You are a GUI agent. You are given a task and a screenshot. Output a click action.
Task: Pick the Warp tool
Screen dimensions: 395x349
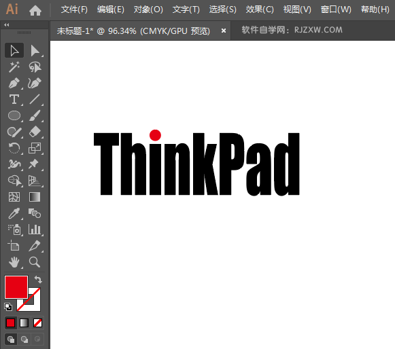pos(14,164)
